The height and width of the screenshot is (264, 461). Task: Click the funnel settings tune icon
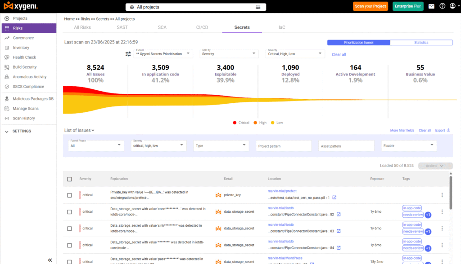point(128,54)
